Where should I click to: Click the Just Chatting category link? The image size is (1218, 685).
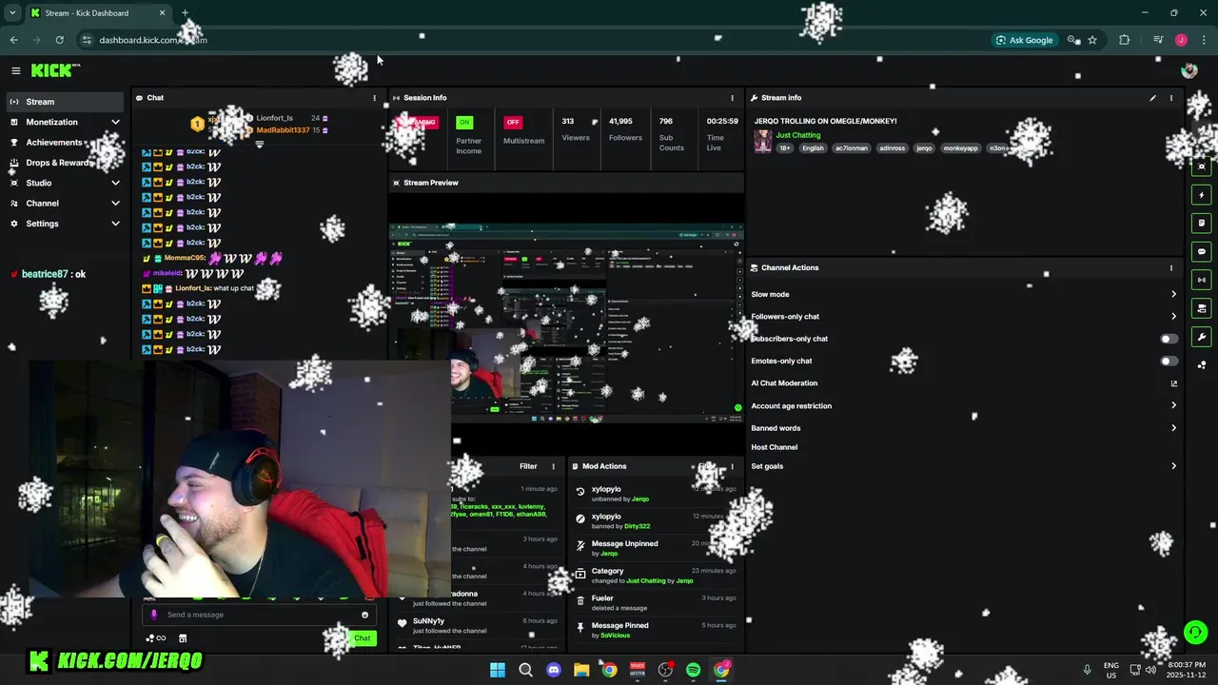point(797,135)
